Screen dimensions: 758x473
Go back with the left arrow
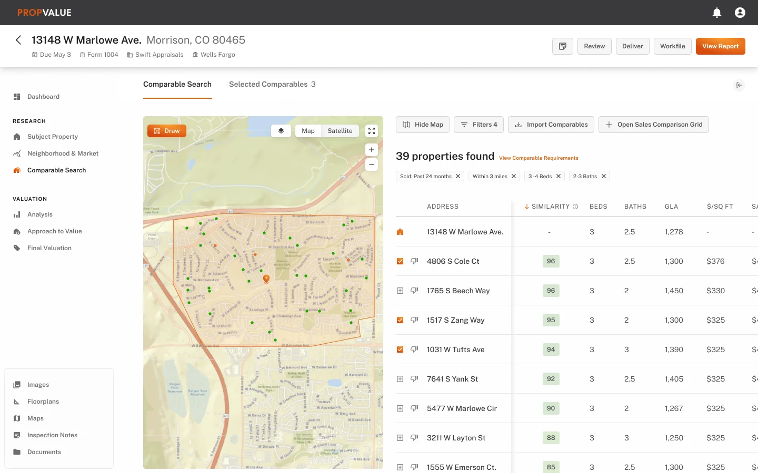point(18,40)
